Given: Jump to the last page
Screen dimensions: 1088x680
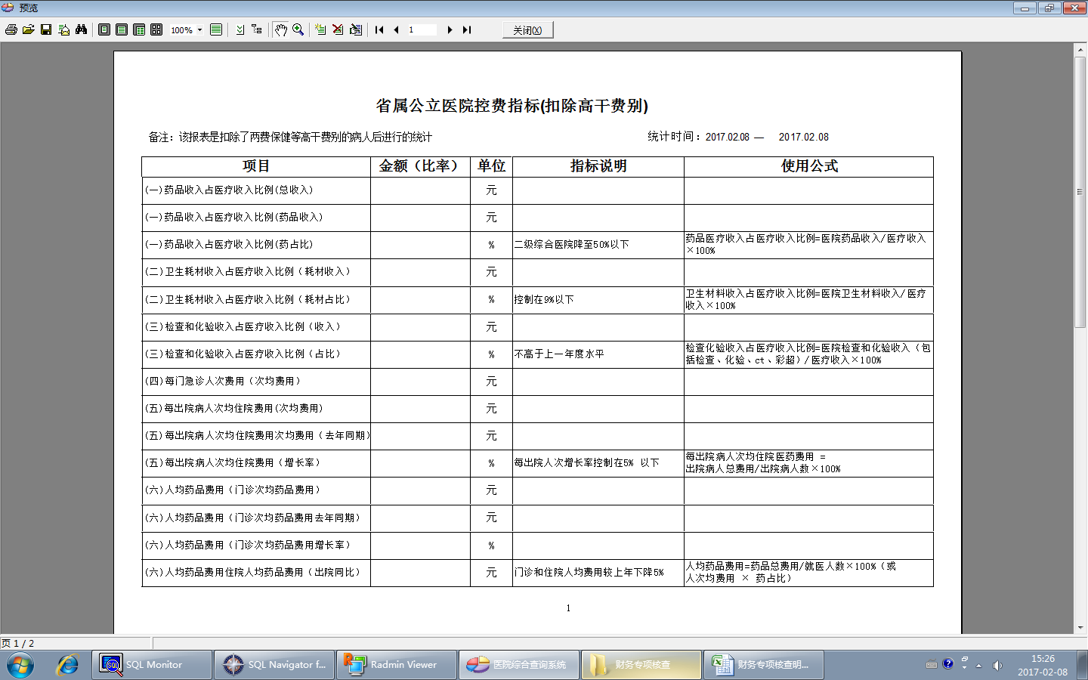Looking at the screenshot, I should tap(467, 29).
